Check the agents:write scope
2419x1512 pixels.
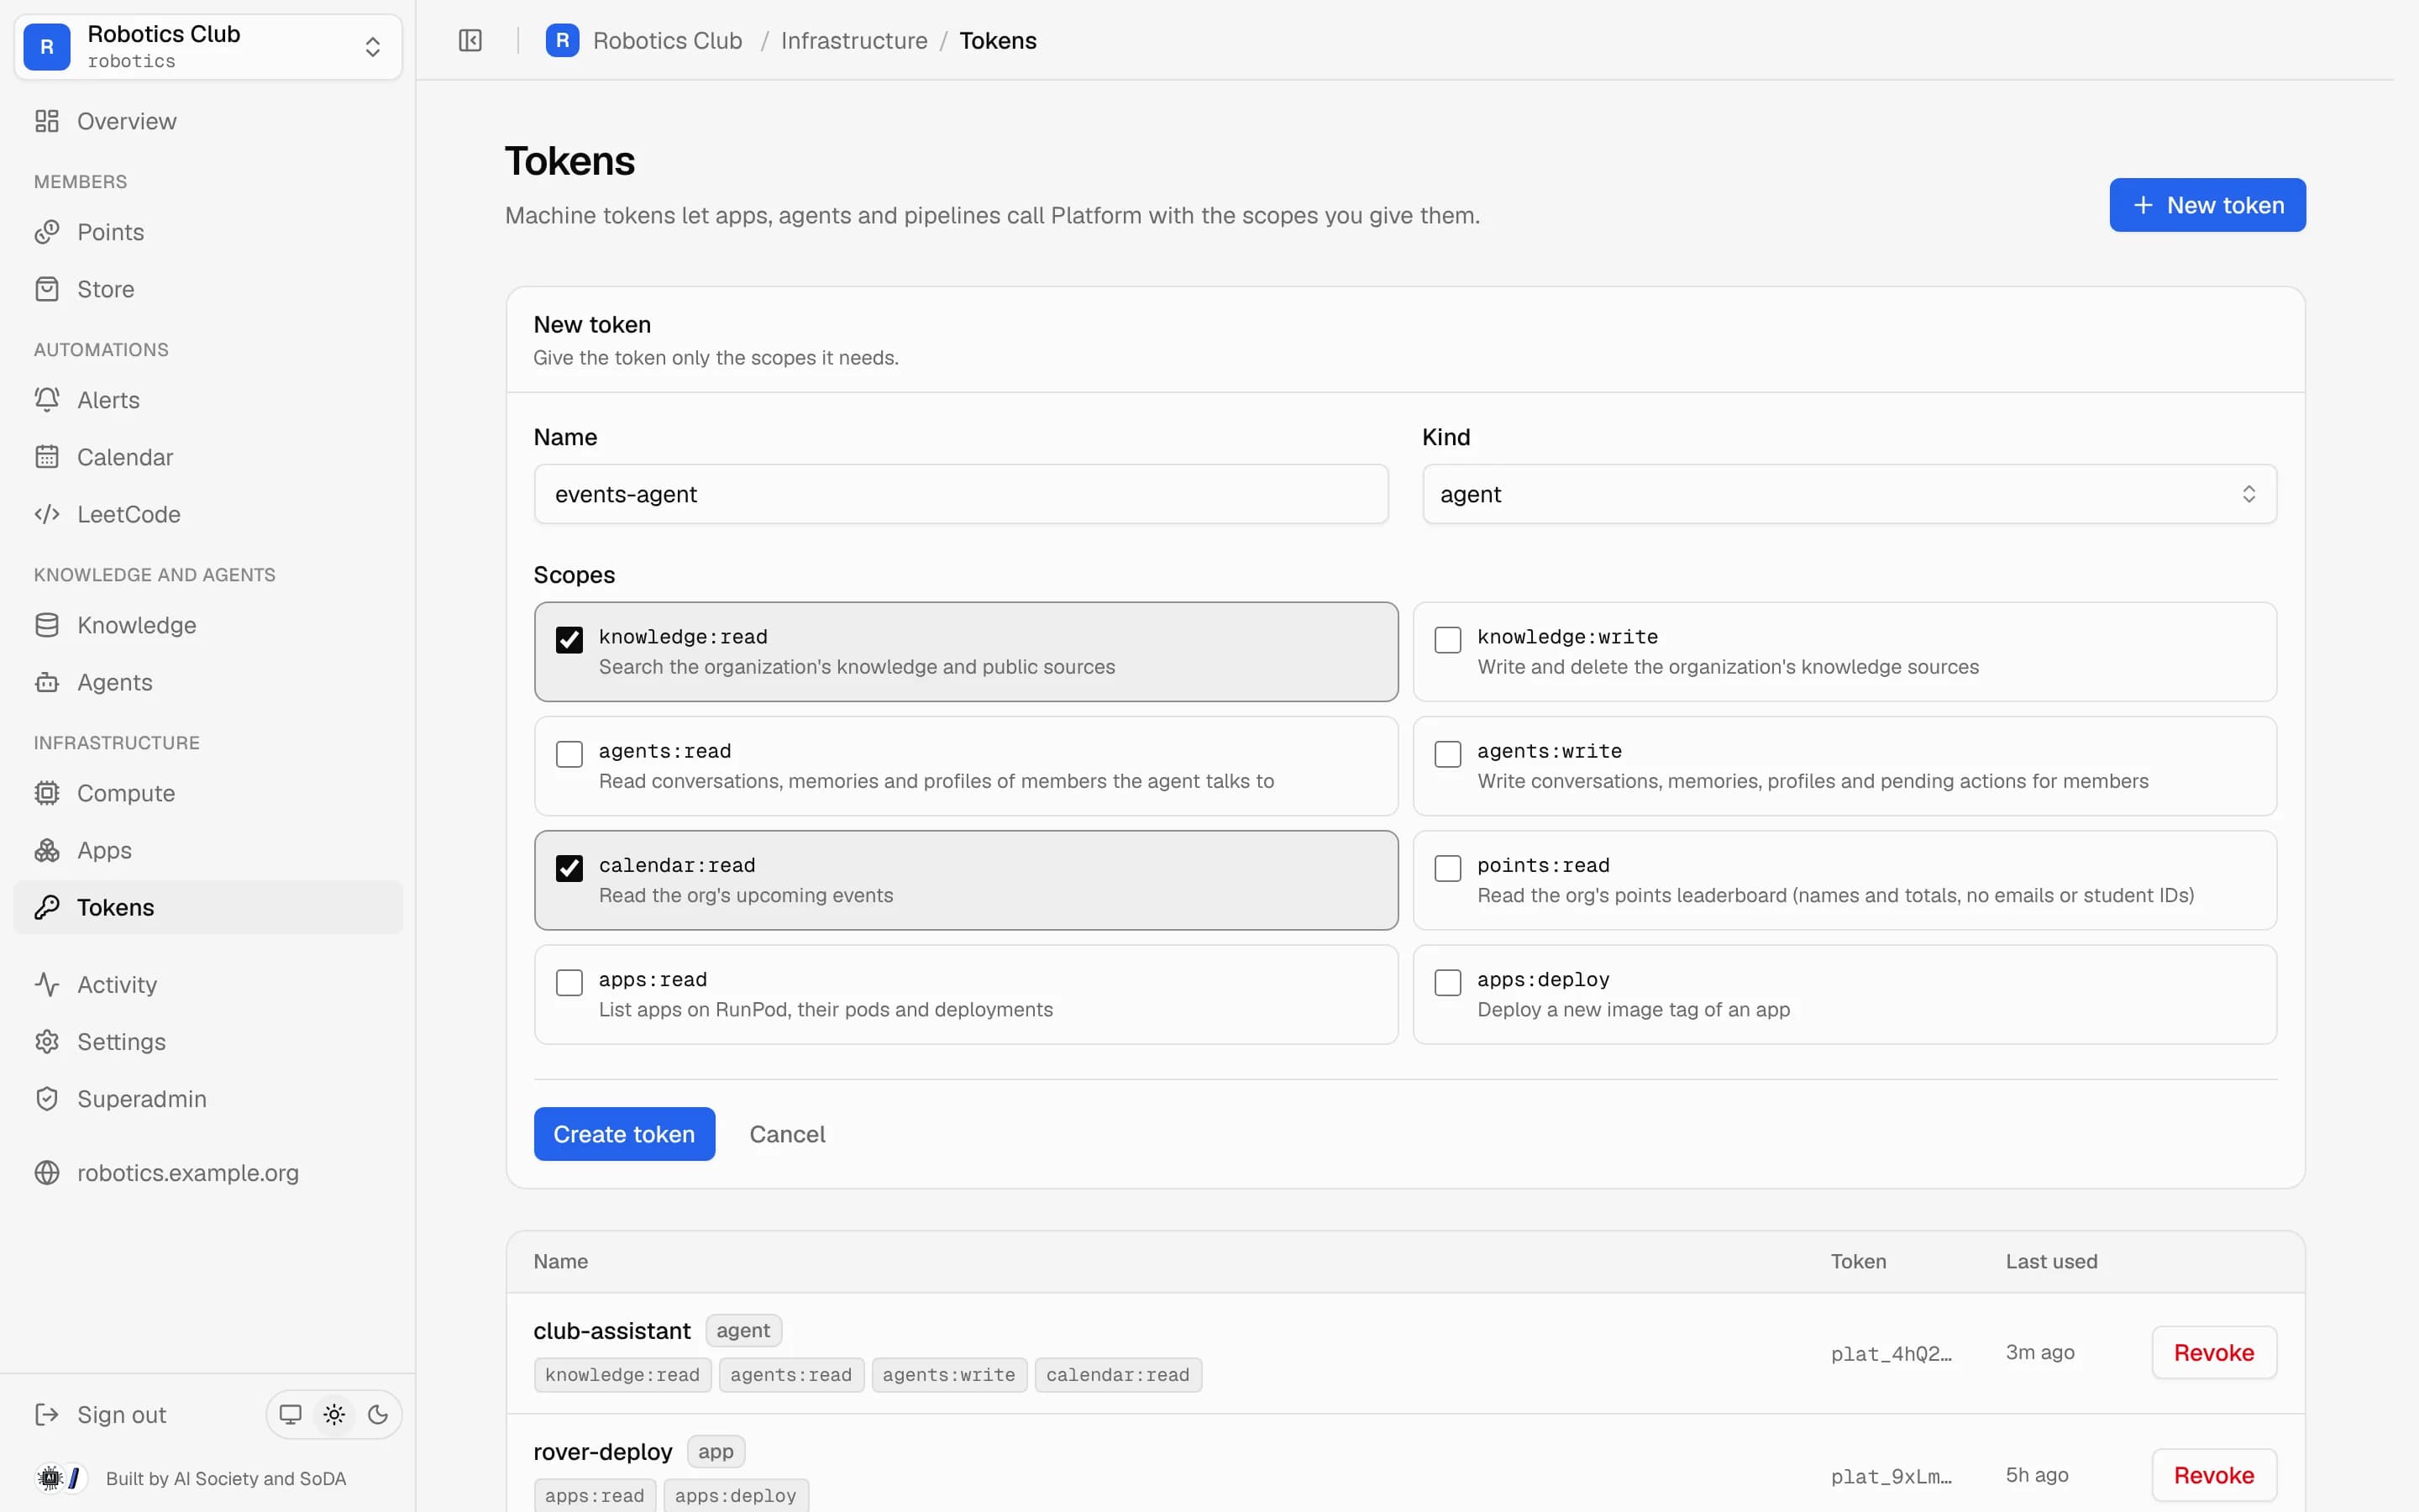(1447, 754)
